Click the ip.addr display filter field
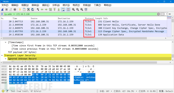Image resolution: width=174 pixels, height=93 pixels. pos(80,14)
